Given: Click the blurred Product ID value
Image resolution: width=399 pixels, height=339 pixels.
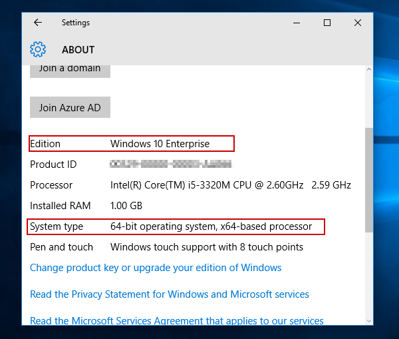Looking at the screenshot, I should coord(171,164).
